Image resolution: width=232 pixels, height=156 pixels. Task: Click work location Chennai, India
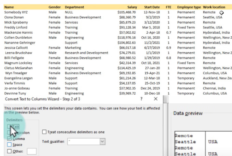click(x=214, y=88)
